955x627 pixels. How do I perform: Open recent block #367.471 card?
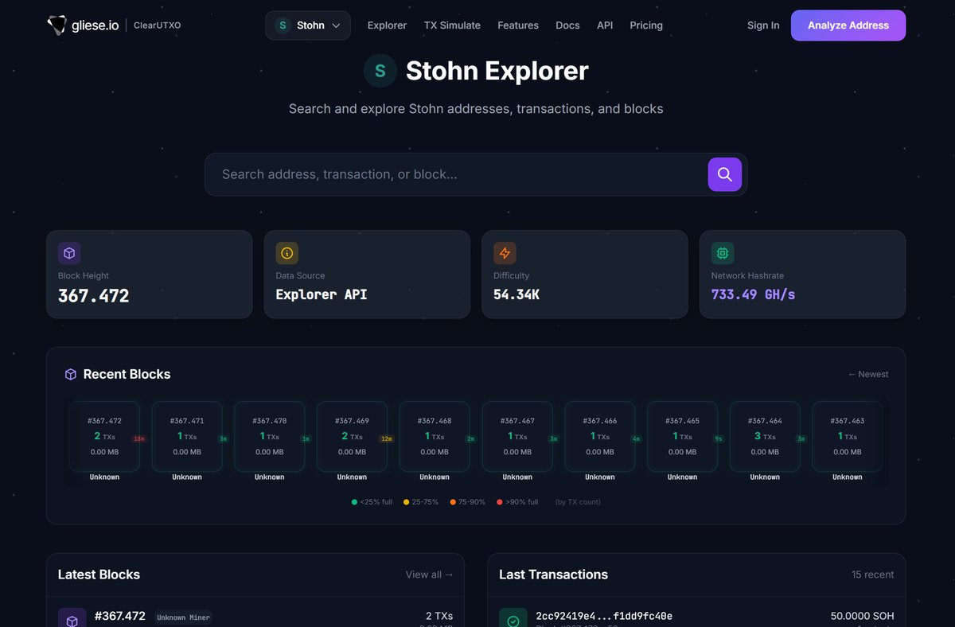(187, 437)
